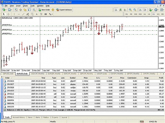Click the 1343/1 kb traffic indicator
165x123 pixels.
(153, 121)
